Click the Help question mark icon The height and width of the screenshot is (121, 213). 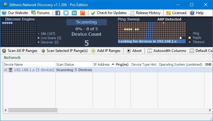point(192,13)
